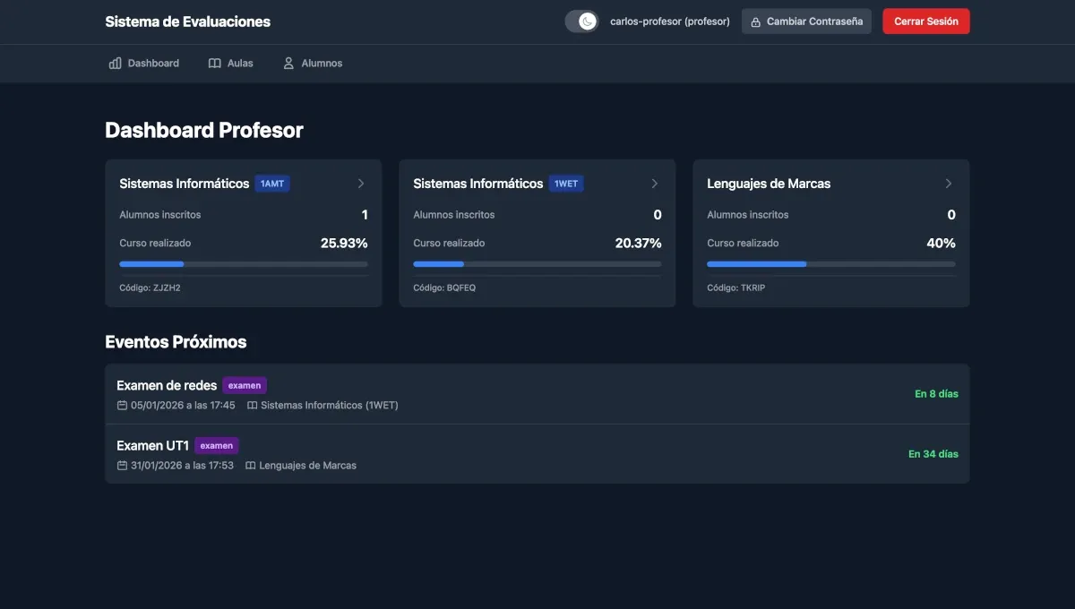Click the examen badge on Examen UT1
The width and height of the screenshot is (1075, 609).
click(x=216, y=445)
